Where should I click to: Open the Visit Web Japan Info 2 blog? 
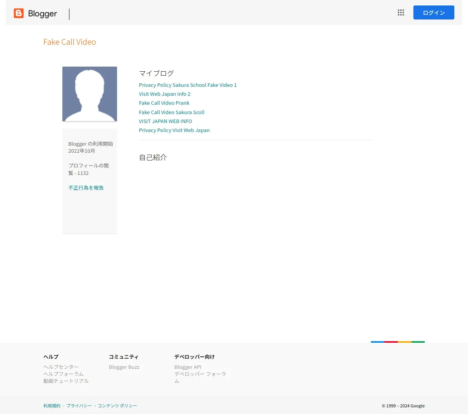pos(165,94)
